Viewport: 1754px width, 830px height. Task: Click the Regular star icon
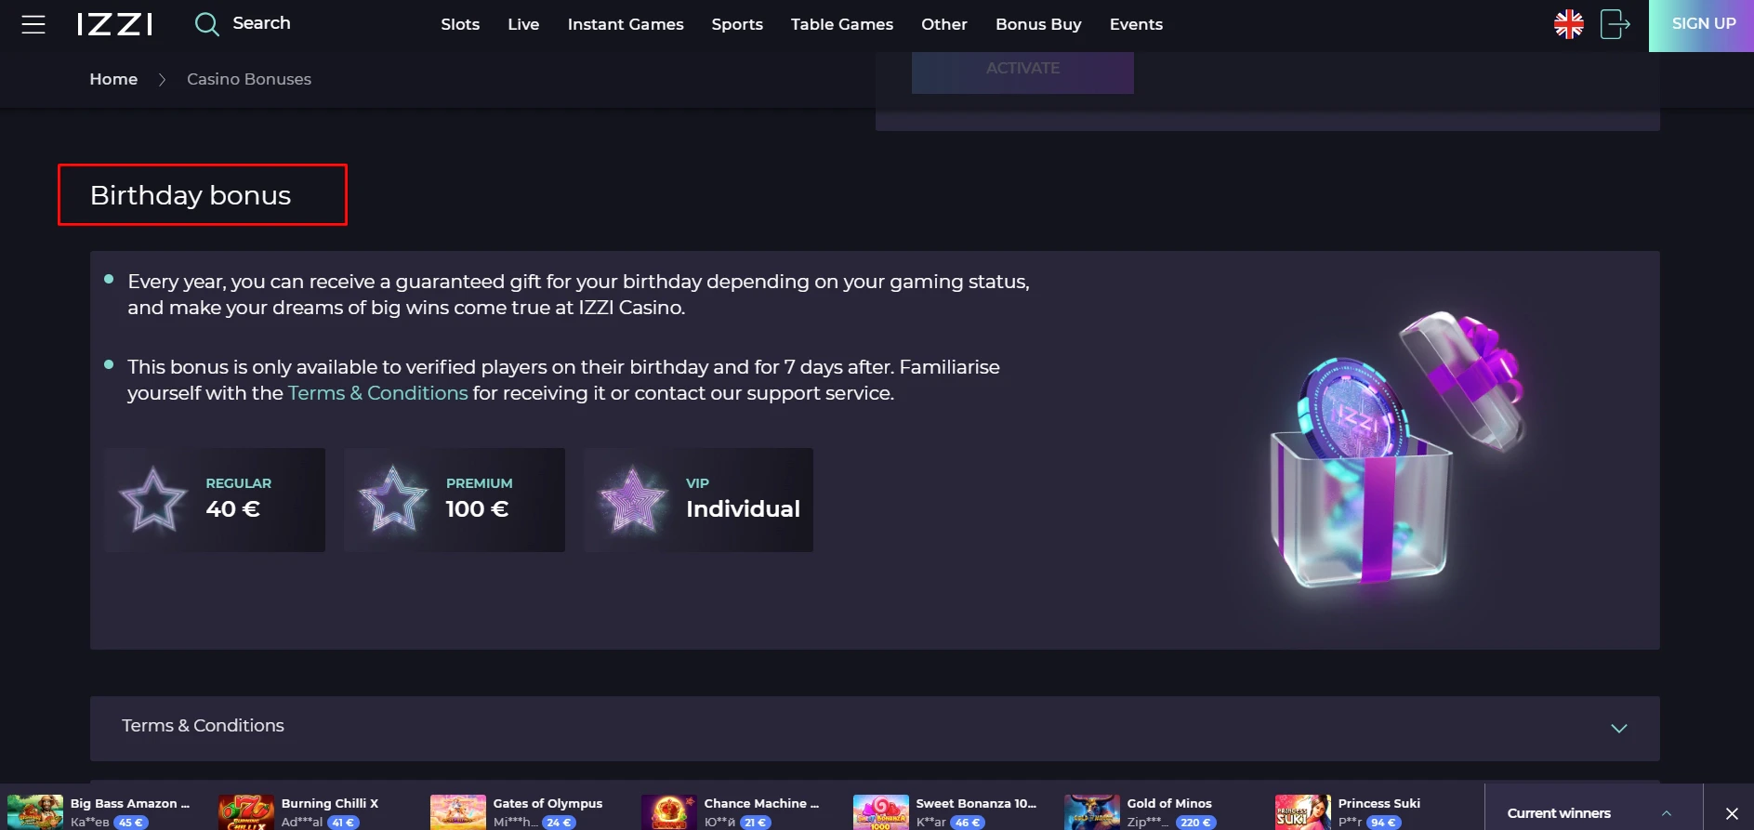tap(153, 500)
